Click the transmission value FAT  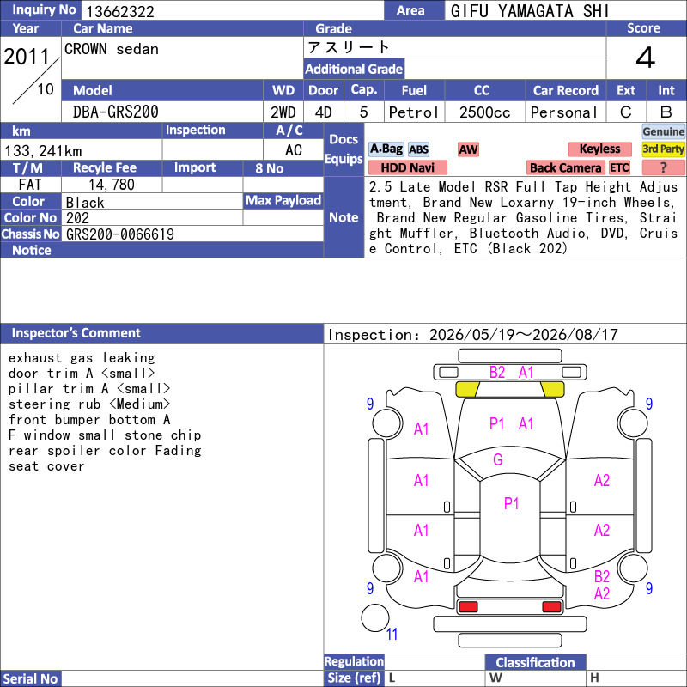[x=30, y=185]
